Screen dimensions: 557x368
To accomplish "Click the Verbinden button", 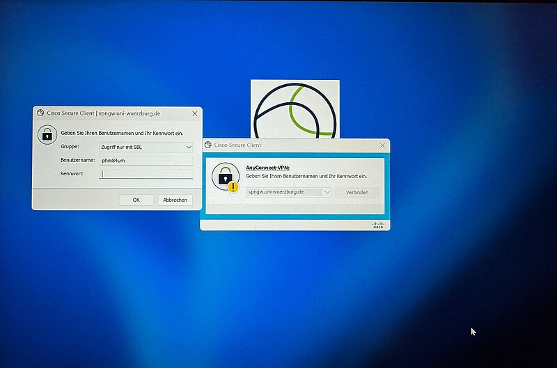I will pos(358,192).
